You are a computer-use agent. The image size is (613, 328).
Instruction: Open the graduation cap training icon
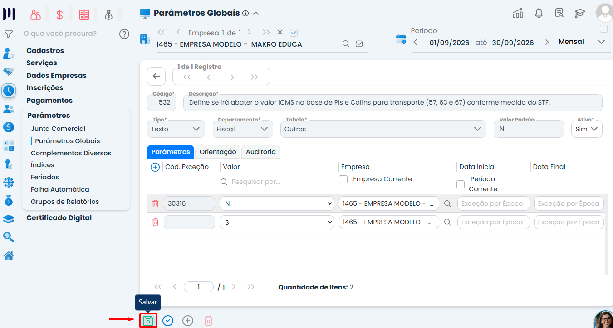[580, 13]
